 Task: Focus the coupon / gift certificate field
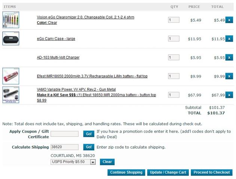(x=64, y=134)
